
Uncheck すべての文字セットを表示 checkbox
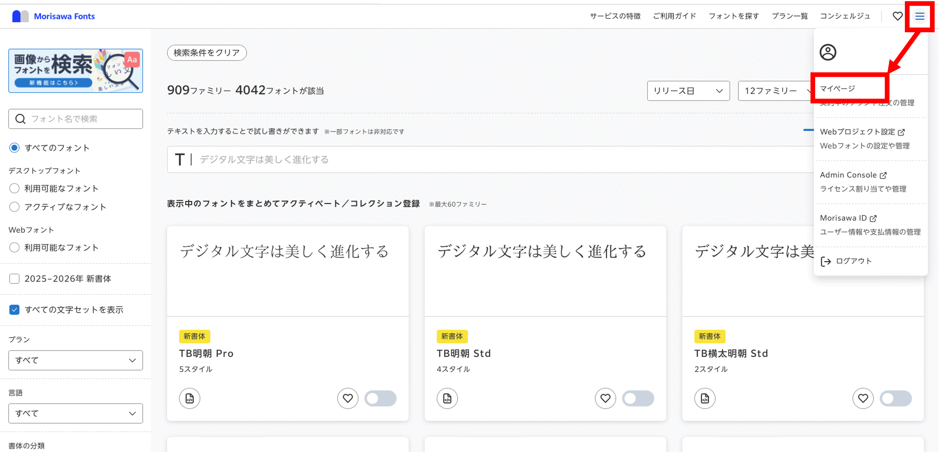[14, 310]
